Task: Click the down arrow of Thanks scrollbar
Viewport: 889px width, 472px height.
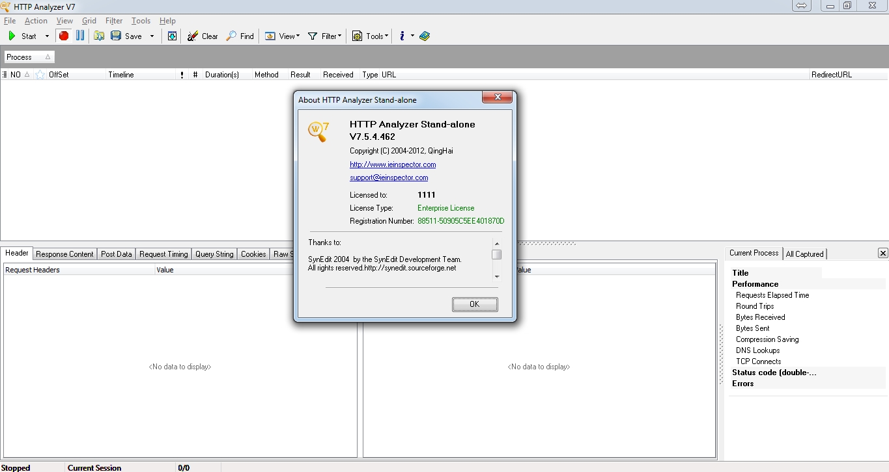Action: [497, 276]
